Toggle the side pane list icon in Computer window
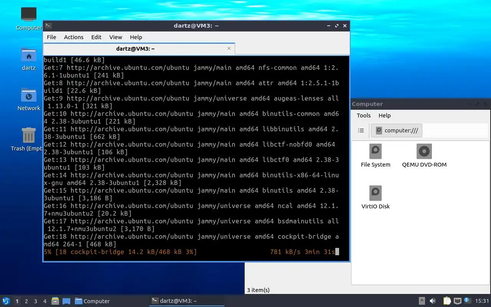Screen dimensions: 491x307 [x=361, y=130]
